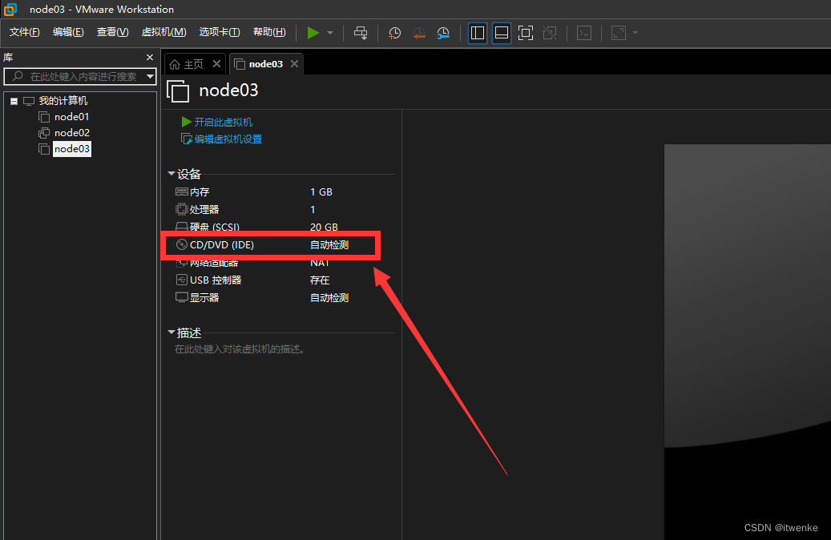Click the 20 GB disk value
Image resolution: width=831 pixels, height=540 pixels.
coord(324,227)
